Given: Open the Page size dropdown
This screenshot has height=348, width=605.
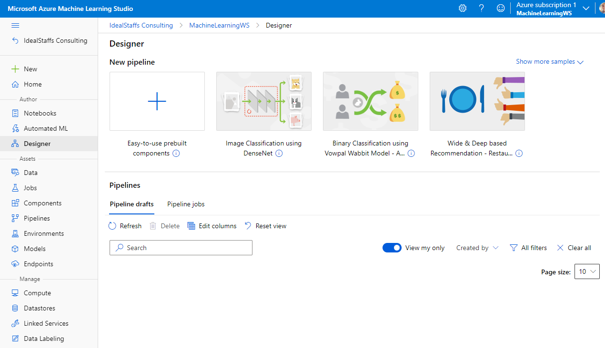Looking at the screenshot, I should 586,271.
